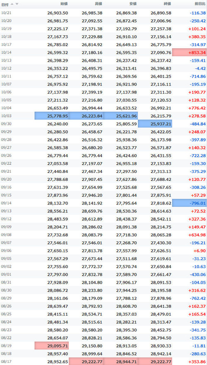Select the change value +776.42
Screen dimensions: 207x365
pyautogui.click(x=197, y=108)
